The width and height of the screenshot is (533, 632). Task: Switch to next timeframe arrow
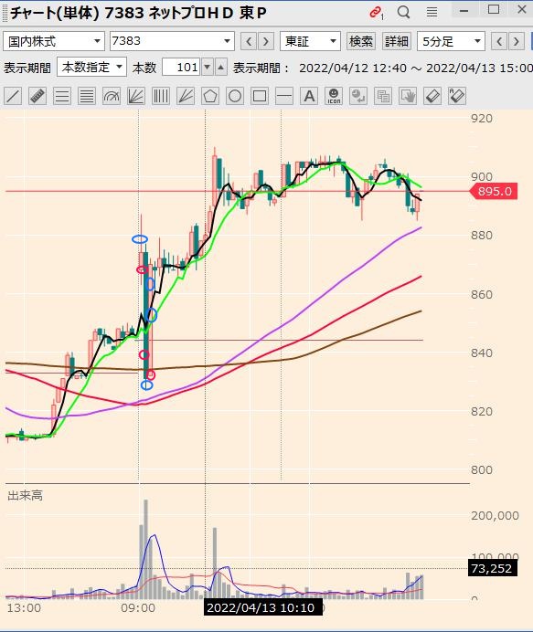point(516,41)
